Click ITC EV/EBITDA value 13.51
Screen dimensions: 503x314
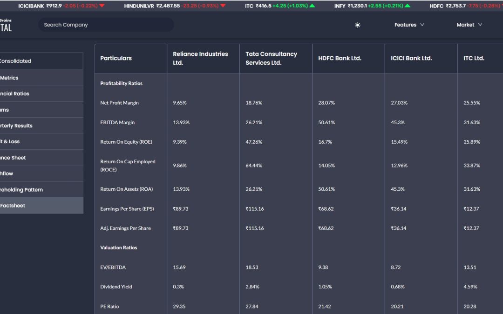click(469, 267)
